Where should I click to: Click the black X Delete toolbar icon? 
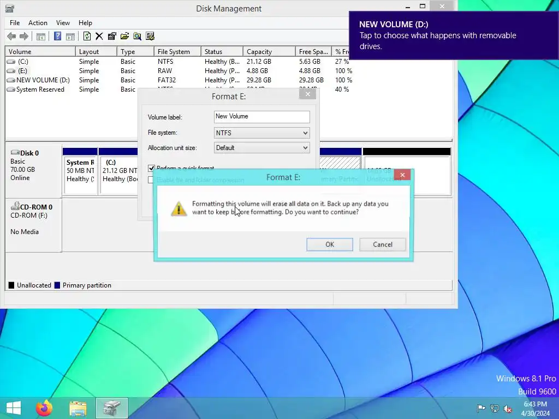[x=99, y=36]
